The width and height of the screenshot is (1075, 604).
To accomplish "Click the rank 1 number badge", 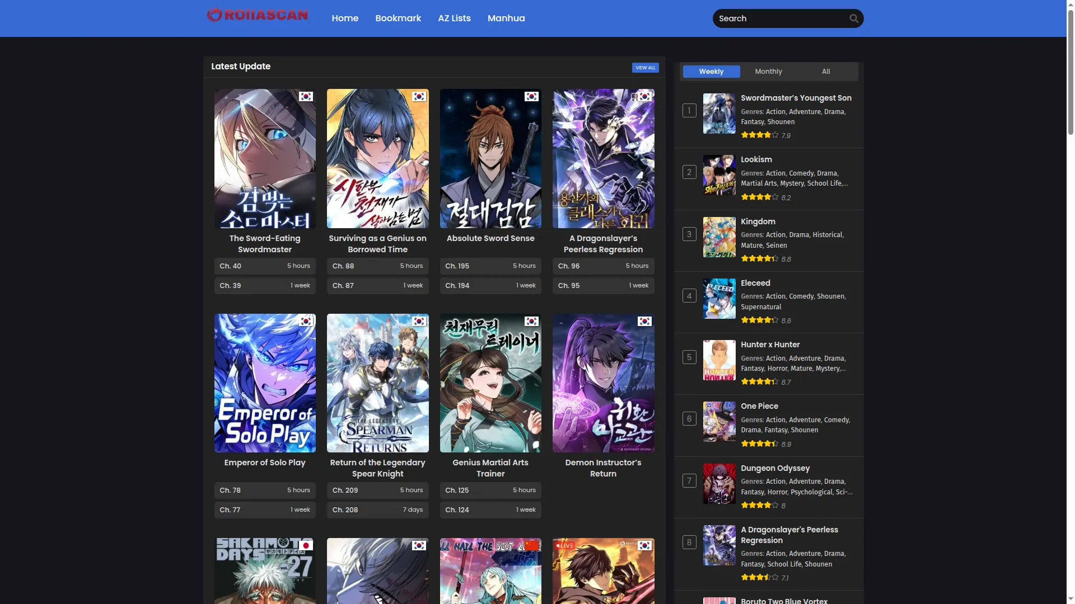I will (x=689, y=111).
